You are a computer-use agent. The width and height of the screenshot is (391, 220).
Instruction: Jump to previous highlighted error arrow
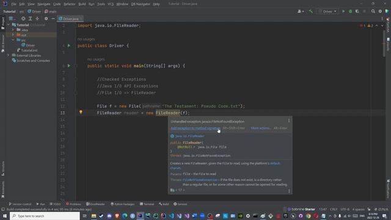click(377, 26)
